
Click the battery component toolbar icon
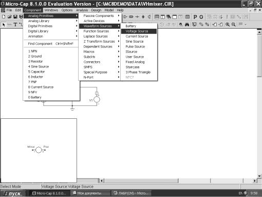(x=131, y=17)
